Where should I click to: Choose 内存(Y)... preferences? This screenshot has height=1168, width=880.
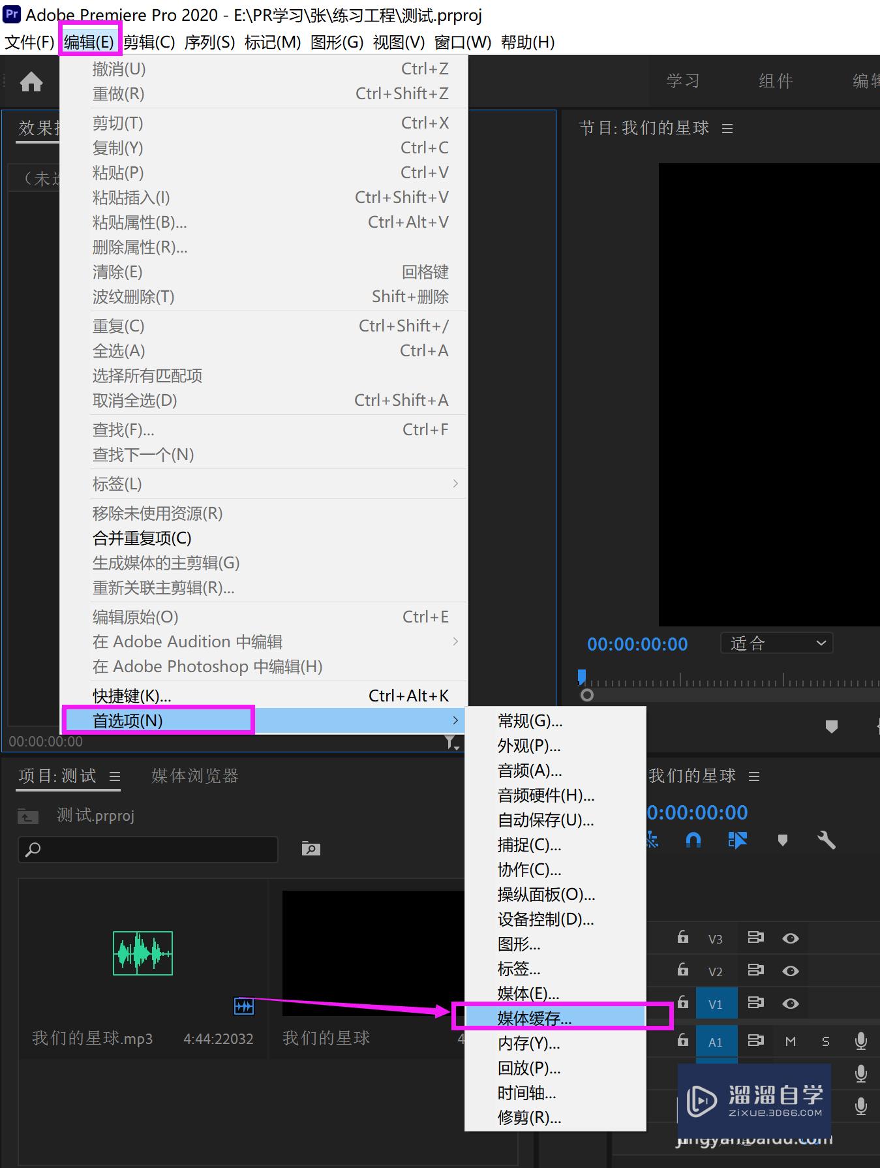[555, 1043]
